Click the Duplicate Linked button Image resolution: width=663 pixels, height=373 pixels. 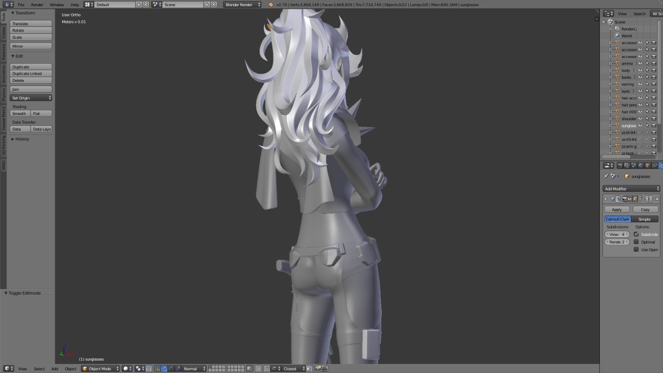tap(31, 74)
